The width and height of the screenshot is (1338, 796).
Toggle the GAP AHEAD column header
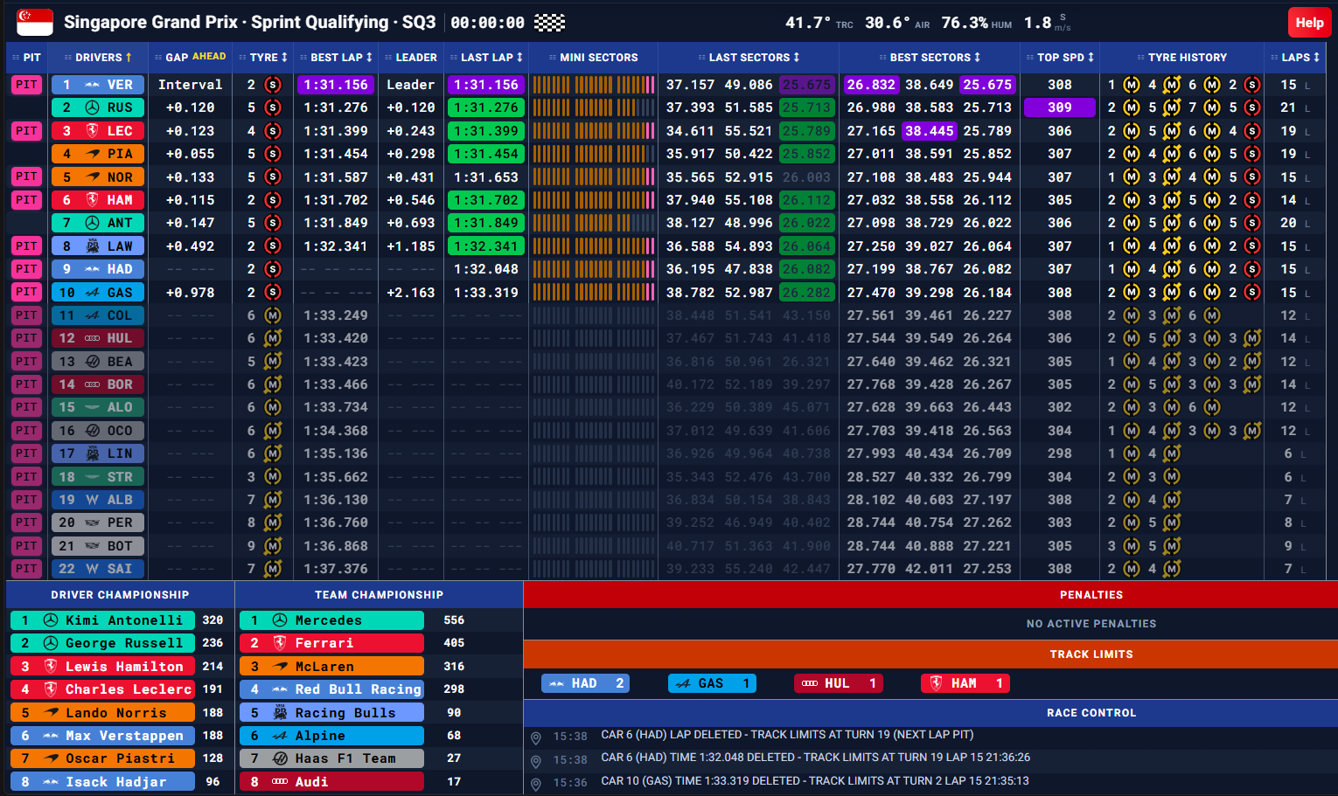click(191, 58)
